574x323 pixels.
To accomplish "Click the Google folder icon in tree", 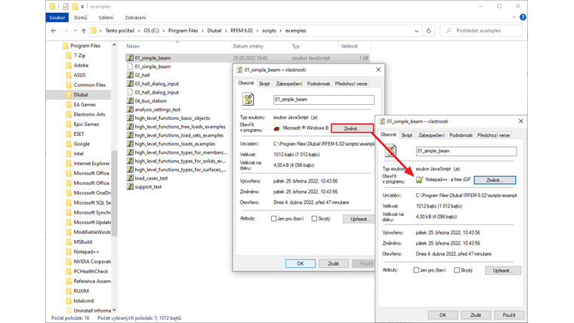I will coord(69,143).
